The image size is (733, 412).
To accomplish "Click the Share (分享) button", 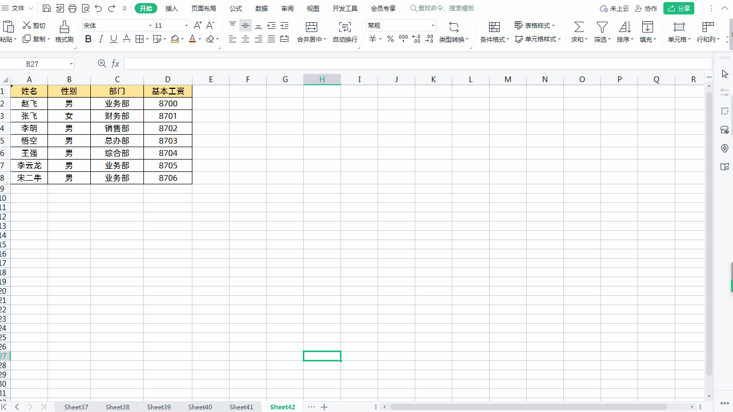I will (679, 8).
